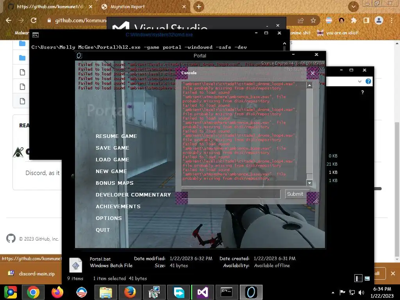Viewport: 400px width, 300px height.
Task: Click cmd window scroll up arrow
Action: (x=284, y=44)
